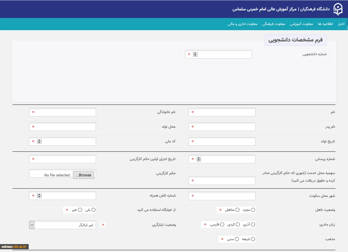Select the متاهل marital status radio
Image resolution: width=348 pixels, height=252 pixels.
(x=238, y=210)
